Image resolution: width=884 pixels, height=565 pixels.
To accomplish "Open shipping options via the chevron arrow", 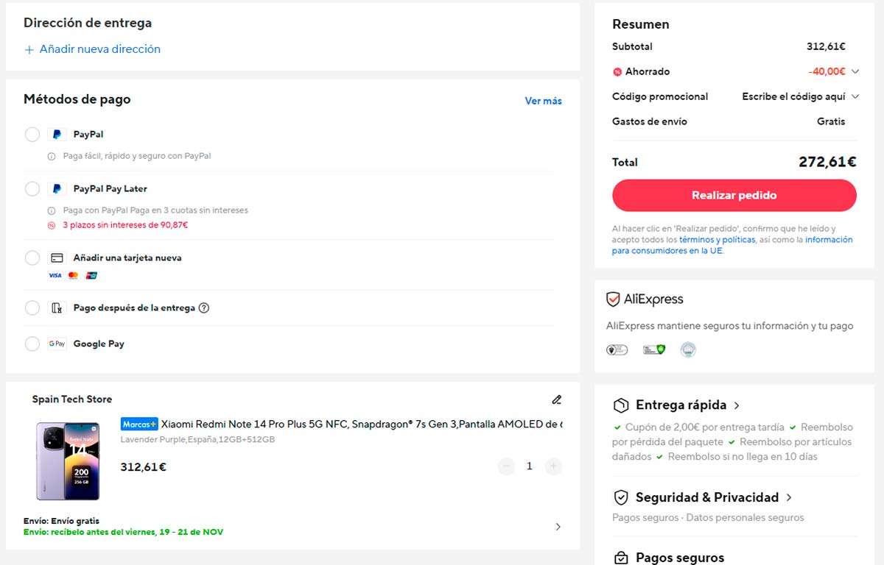I will (x=558, y=527).
